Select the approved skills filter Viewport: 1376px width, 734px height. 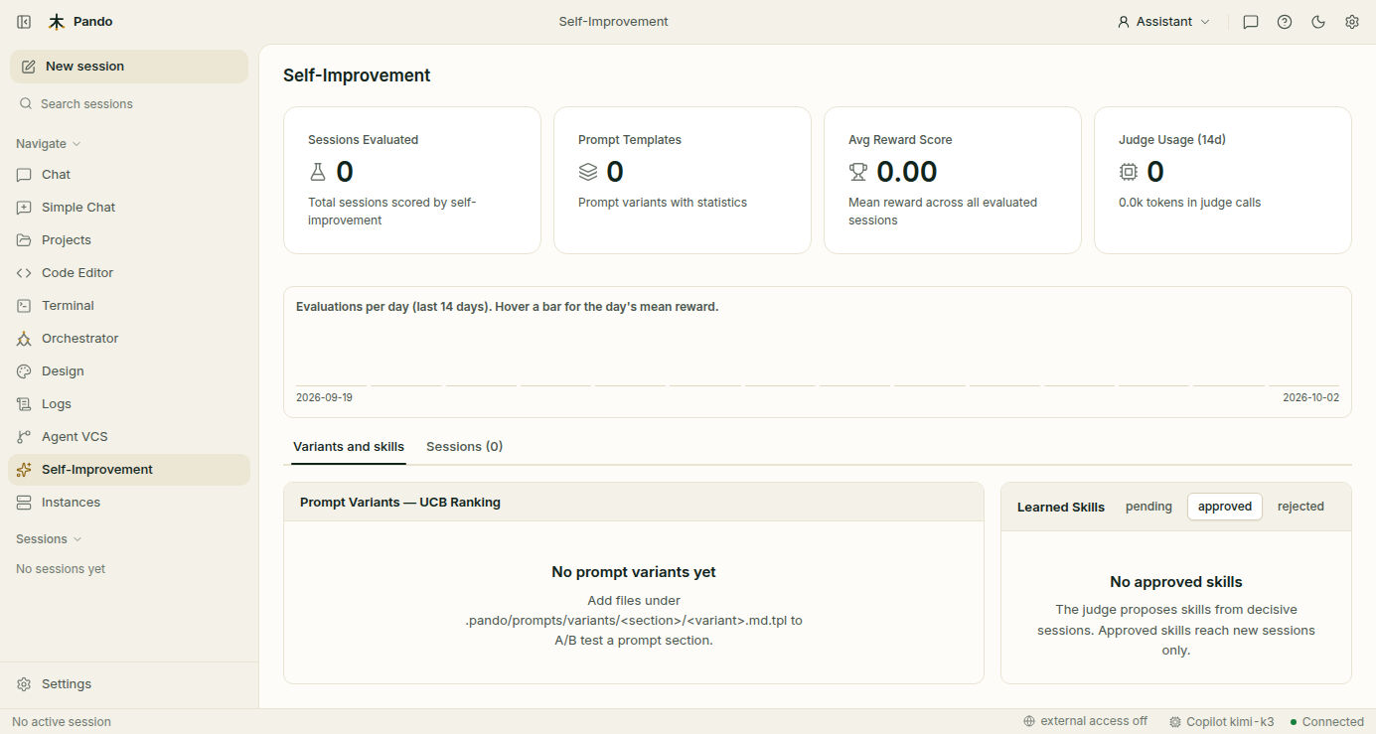pos(1225,507)
